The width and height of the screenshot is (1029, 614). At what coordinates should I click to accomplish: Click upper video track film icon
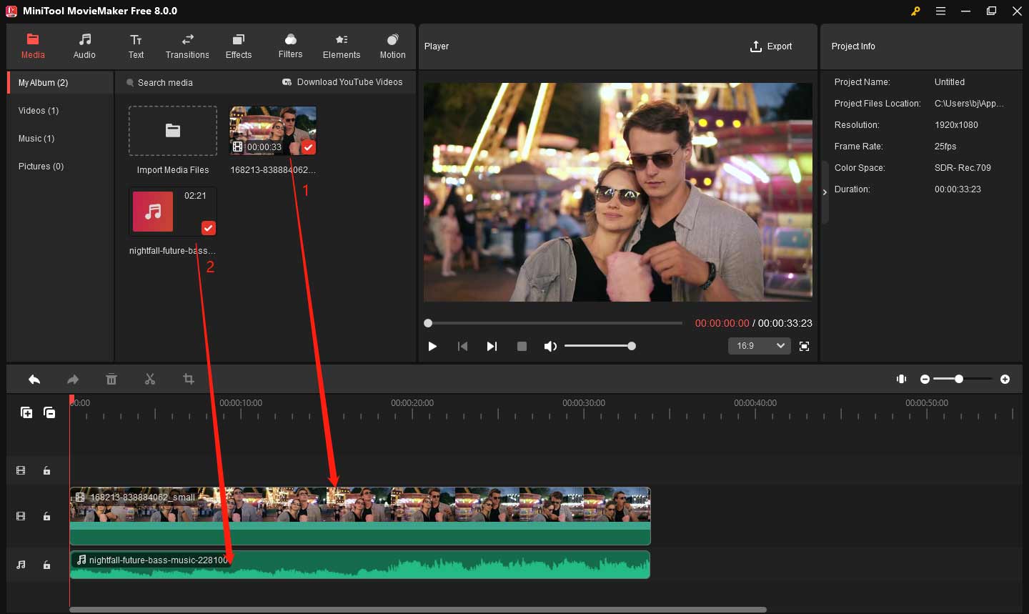click(x=21, y=470)
